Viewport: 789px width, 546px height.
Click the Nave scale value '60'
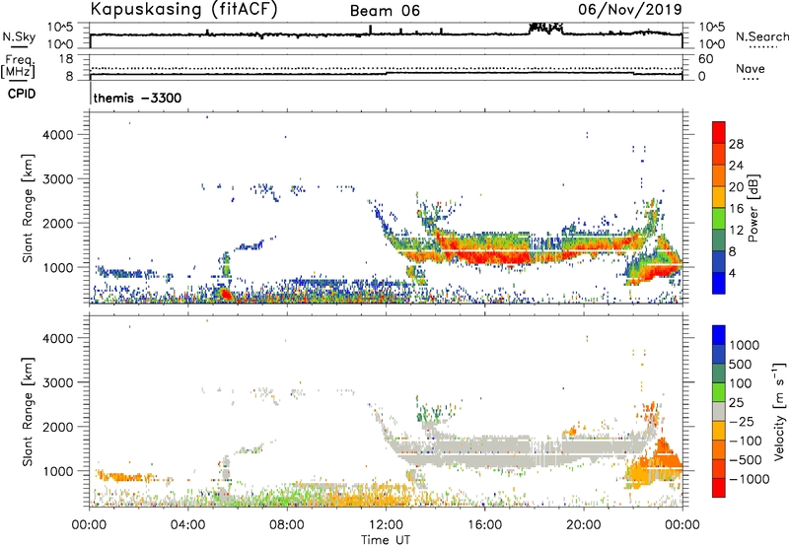click(x=705, y=59)
